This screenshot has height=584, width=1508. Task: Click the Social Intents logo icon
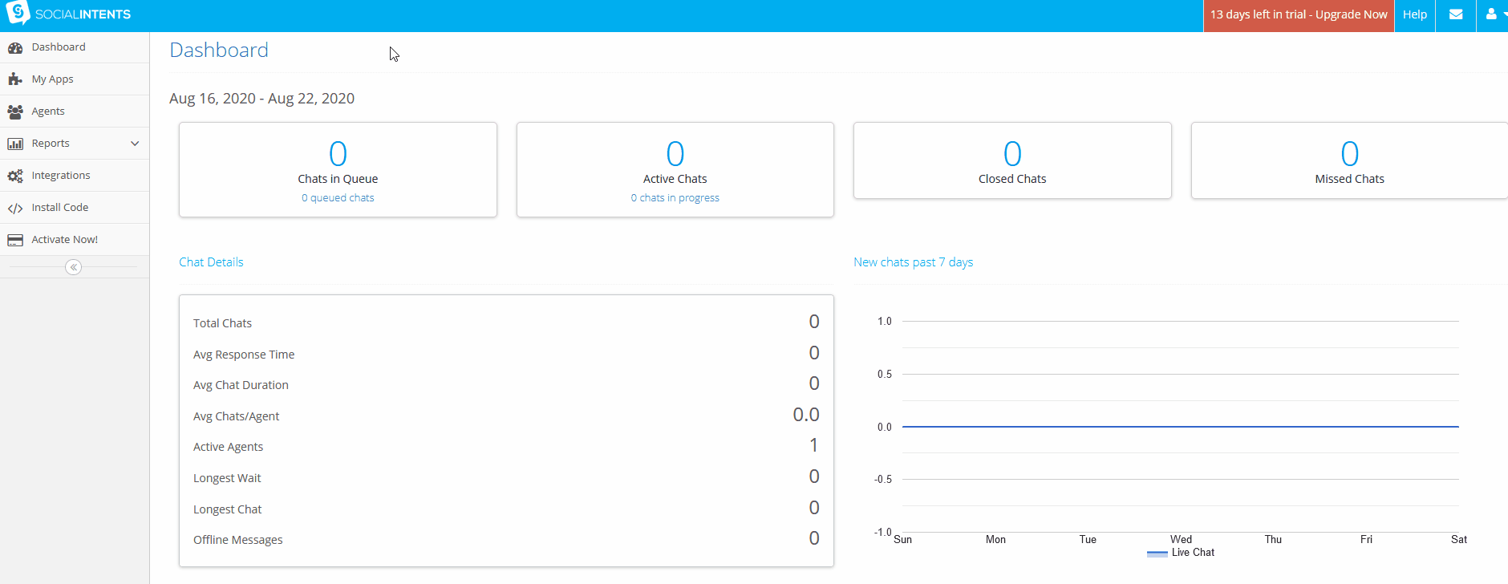(17, 13)
